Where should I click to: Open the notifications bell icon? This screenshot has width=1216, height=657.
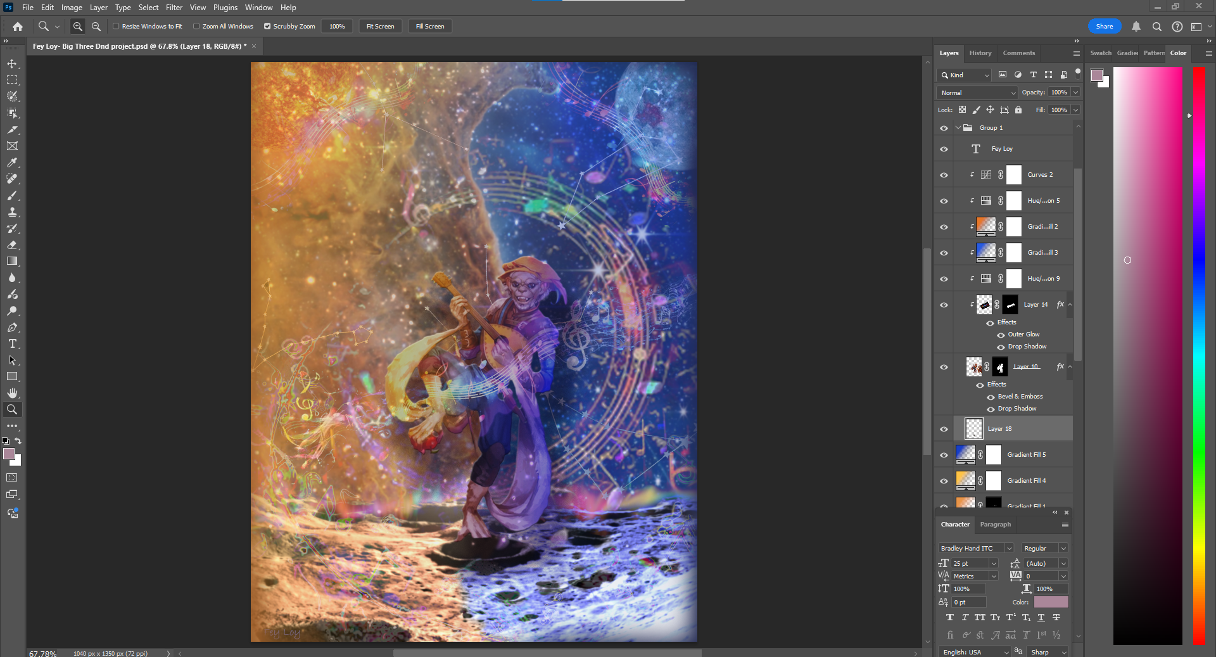coord(1136,27)
